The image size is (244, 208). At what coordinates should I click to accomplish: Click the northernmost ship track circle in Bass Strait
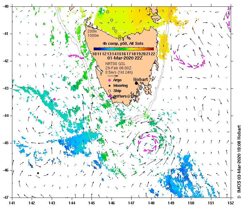click(108, 12)
